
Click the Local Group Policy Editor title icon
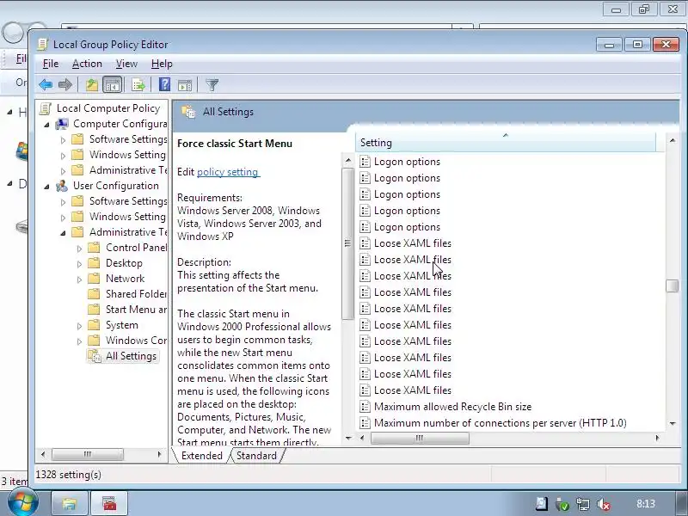point(42,45)
